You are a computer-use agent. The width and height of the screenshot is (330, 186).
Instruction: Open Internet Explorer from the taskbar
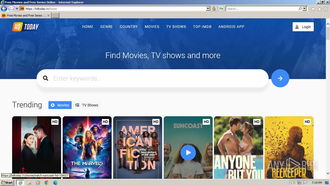[20, 183]
